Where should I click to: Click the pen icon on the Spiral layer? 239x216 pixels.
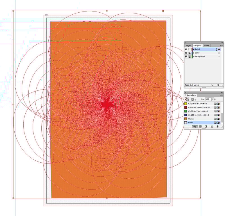click(x=216, y=49)
